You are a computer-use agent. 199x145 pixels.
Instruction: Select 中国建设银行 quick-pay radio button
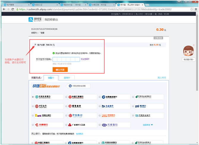pos(100,97)
